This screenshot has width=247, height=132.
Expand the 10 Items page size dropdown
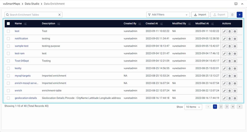coord(193,107)
